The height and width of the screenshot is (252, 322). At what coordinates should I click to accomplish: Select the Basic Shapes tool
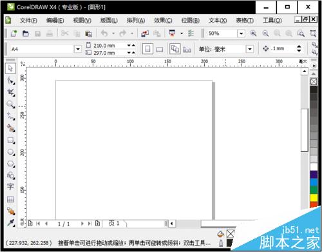(10, 175)
